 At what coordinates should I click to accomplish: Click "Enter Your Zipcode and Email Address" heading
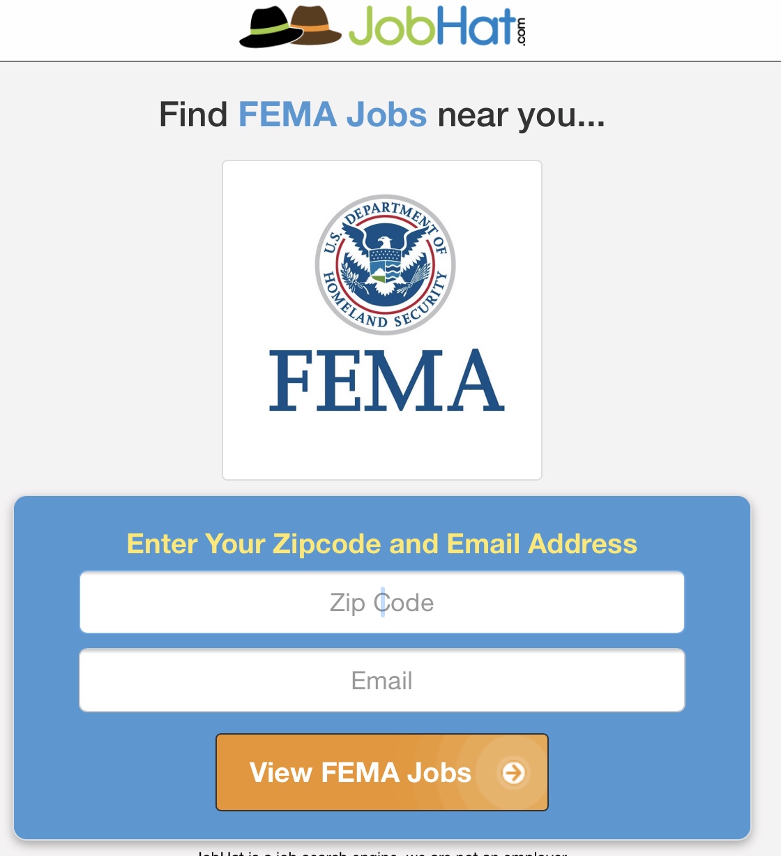382,543
